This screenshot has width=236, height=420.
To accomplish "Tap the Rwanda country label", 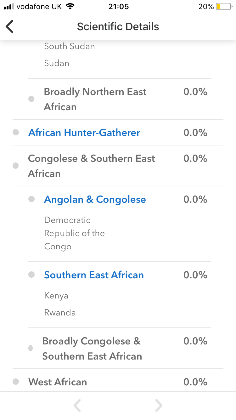I will pos(60,313).
